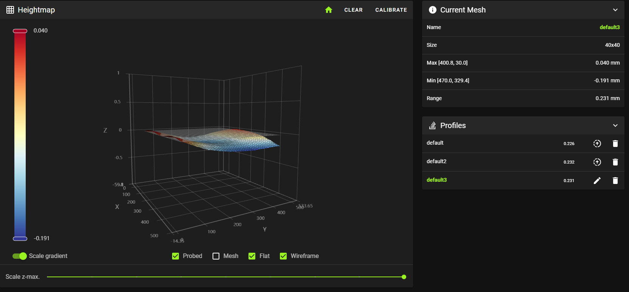The width and height of the screenshot is (629, 292).
Task: Click the default2 profile range 0.232
Action: [569, 162]
